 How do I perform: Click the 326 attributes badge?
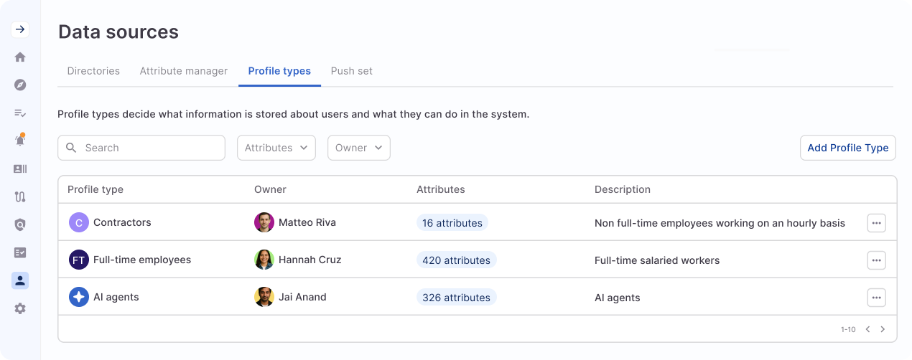pyautogui.click(x=457, y=298)
